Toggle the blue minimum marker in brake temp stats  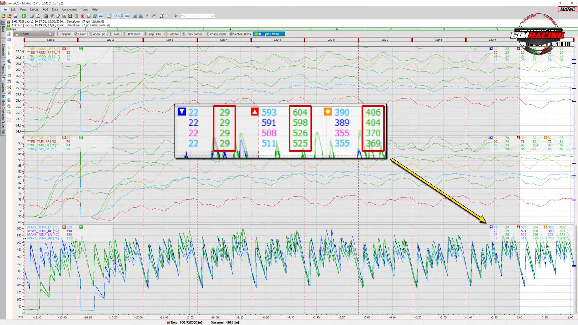point(491,227)
